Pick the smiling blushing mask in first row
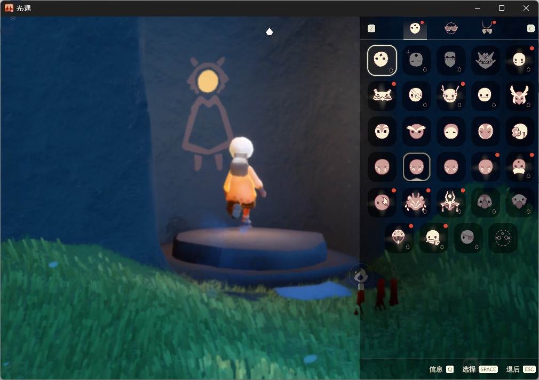The image size is (539, 380). (520, 60)
